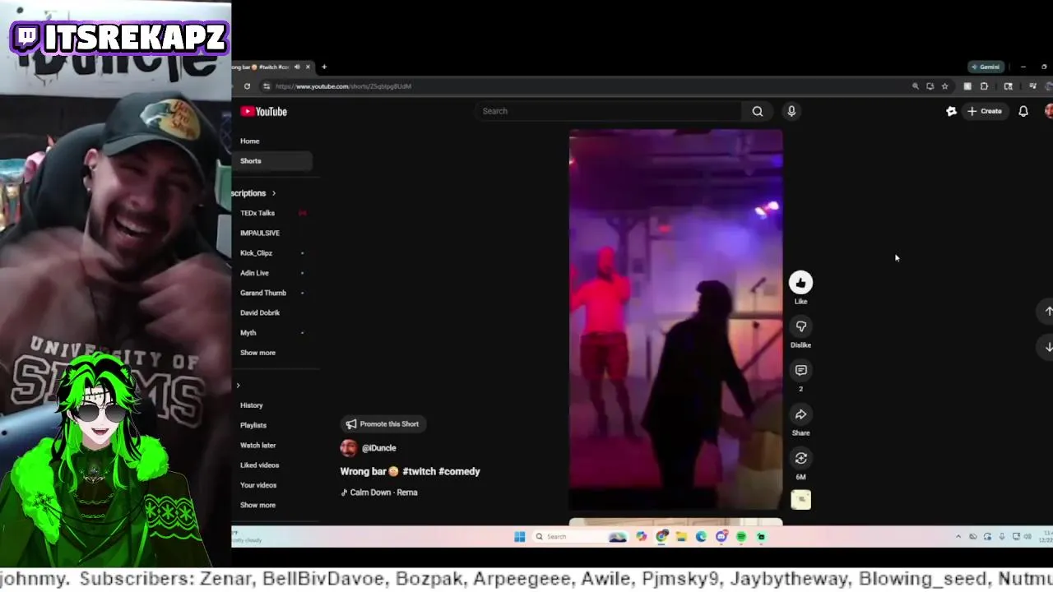Viewport: 1053px width, 592px height.
Task: Reload the browser page
Action: [x=247, y=86]
